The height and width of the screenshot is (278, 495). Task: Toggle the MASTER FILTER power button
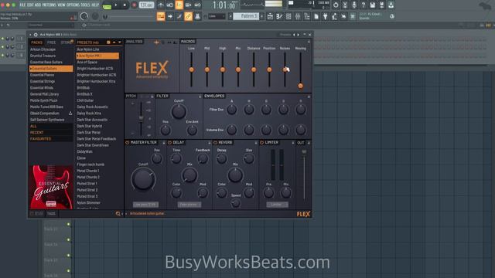128,143
